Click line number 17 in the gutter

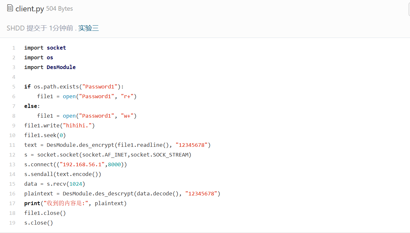click(12, 203)
